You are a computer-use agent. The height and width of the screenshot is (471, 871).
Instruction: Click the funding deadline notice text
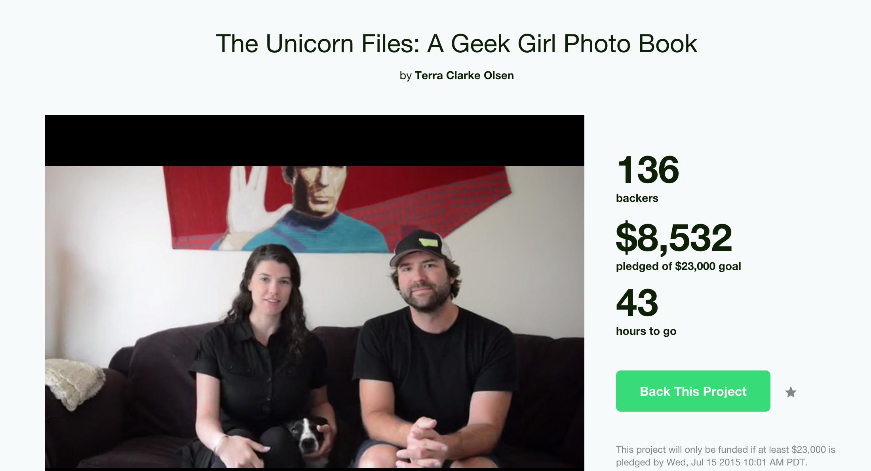point(725,456)
